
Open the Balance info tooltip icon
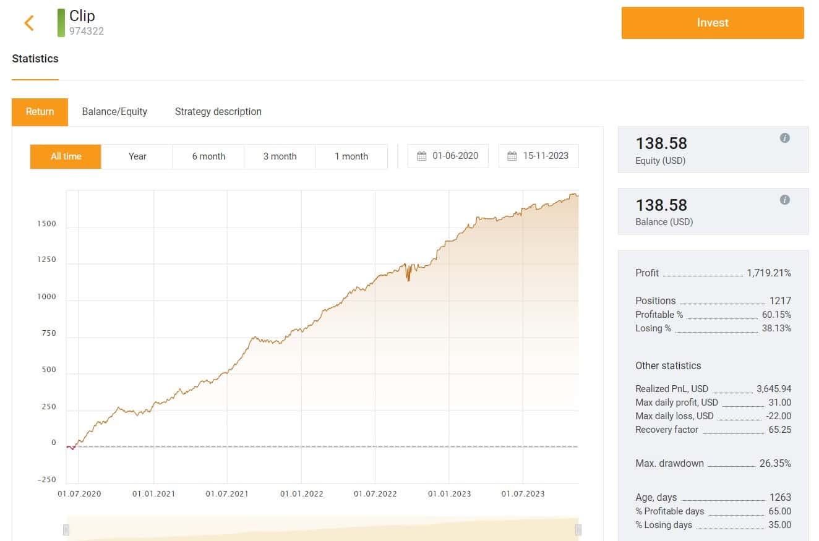click(x=784, y=200)
